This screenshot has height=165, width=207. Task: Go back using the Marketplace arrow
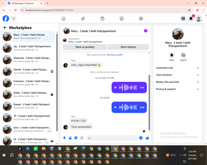(x=5, y=28)
